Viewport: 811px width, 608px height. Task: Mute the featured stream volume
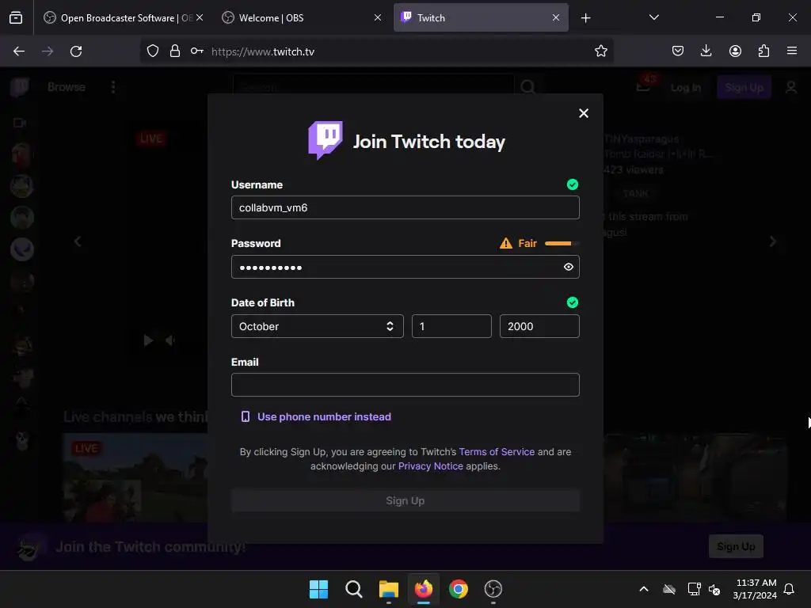click(169, 340)
